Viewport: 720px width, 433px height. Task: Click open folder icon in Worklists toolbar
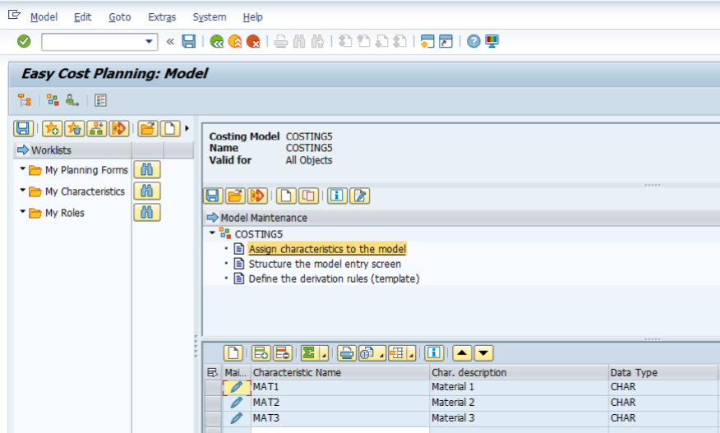(148, 128)
